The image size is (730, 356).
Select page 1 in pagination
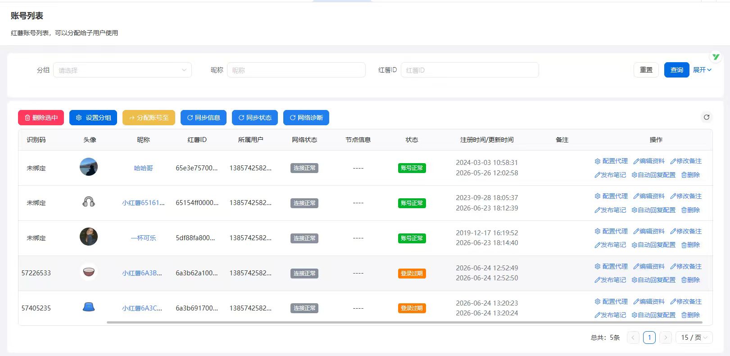pos(649,338)
